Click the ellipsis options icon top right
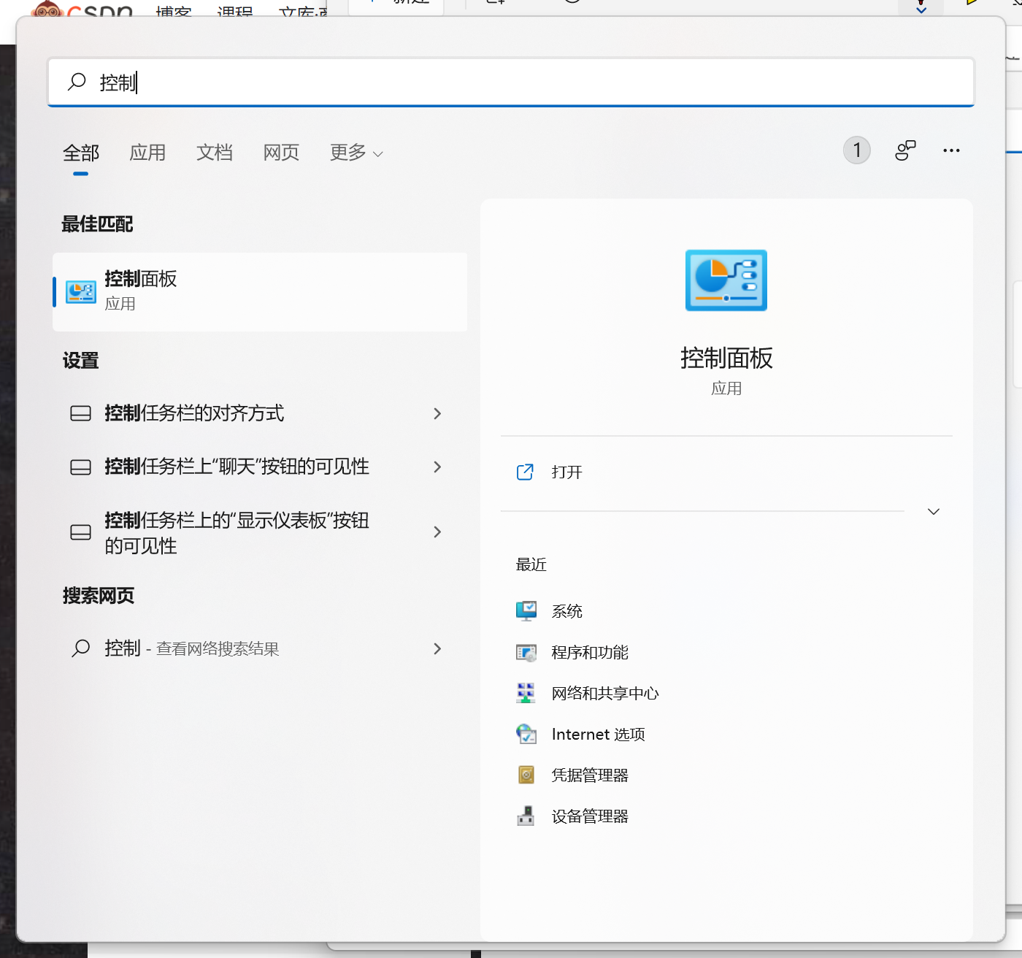1022x958 pixels. (x=950, y=150)
